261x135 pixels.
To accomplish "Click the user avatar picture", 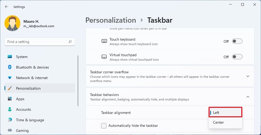I will [x=12, y=23].
